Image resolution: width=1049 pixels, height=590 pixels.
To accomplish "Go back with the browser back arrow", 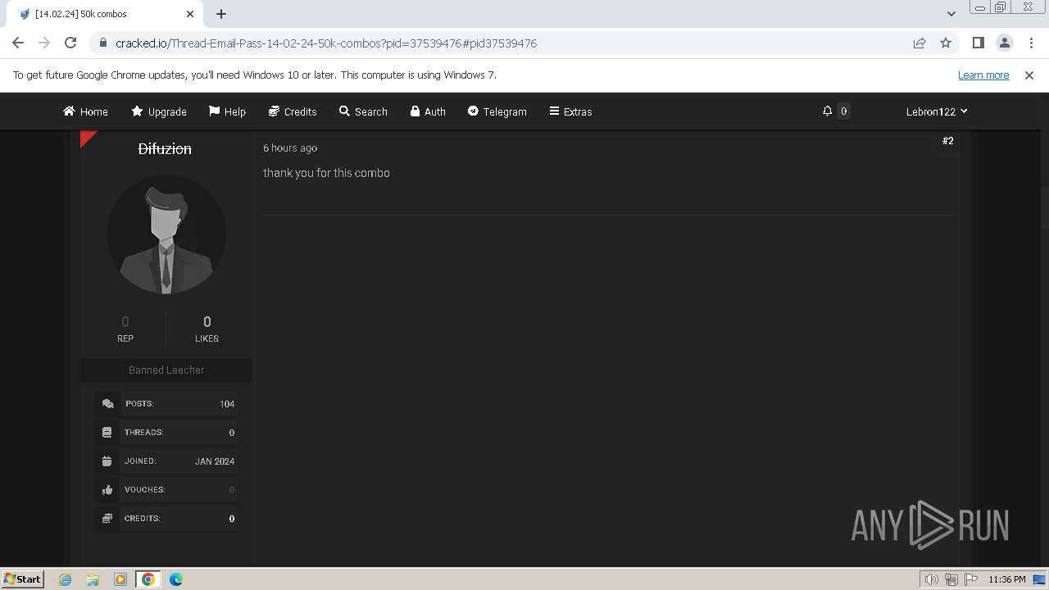I will pos(18,43).
